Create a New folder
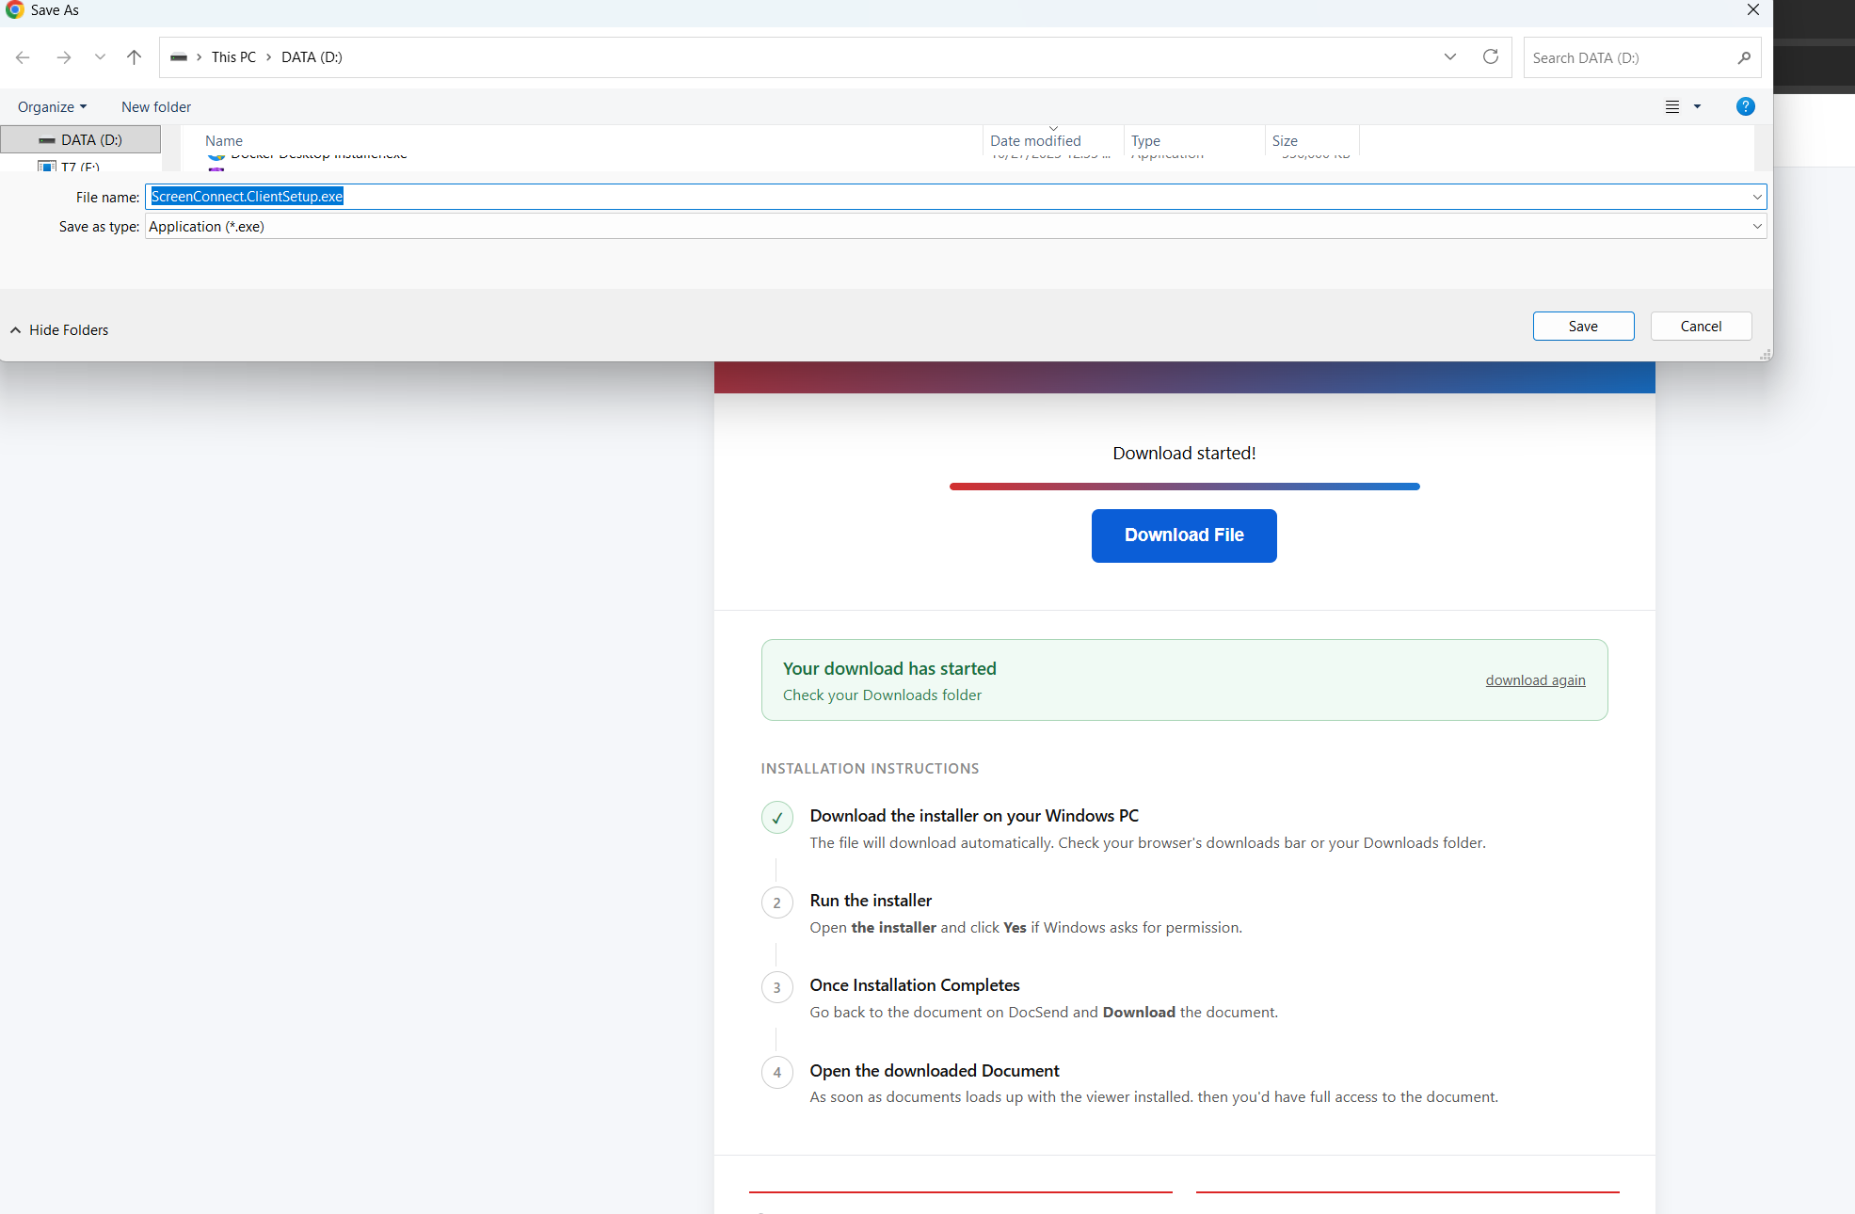Screen dimensions: 1855x1214 [156, 106]
